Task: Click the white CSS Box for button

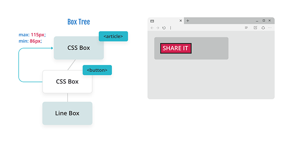Action: 67,81
